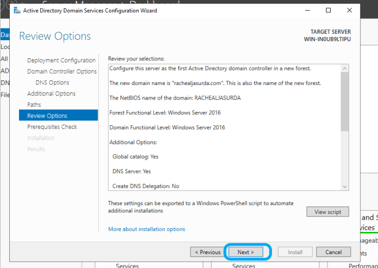
Task: Click the selections scrollbar thumb
Action: [x=345, y=102]
